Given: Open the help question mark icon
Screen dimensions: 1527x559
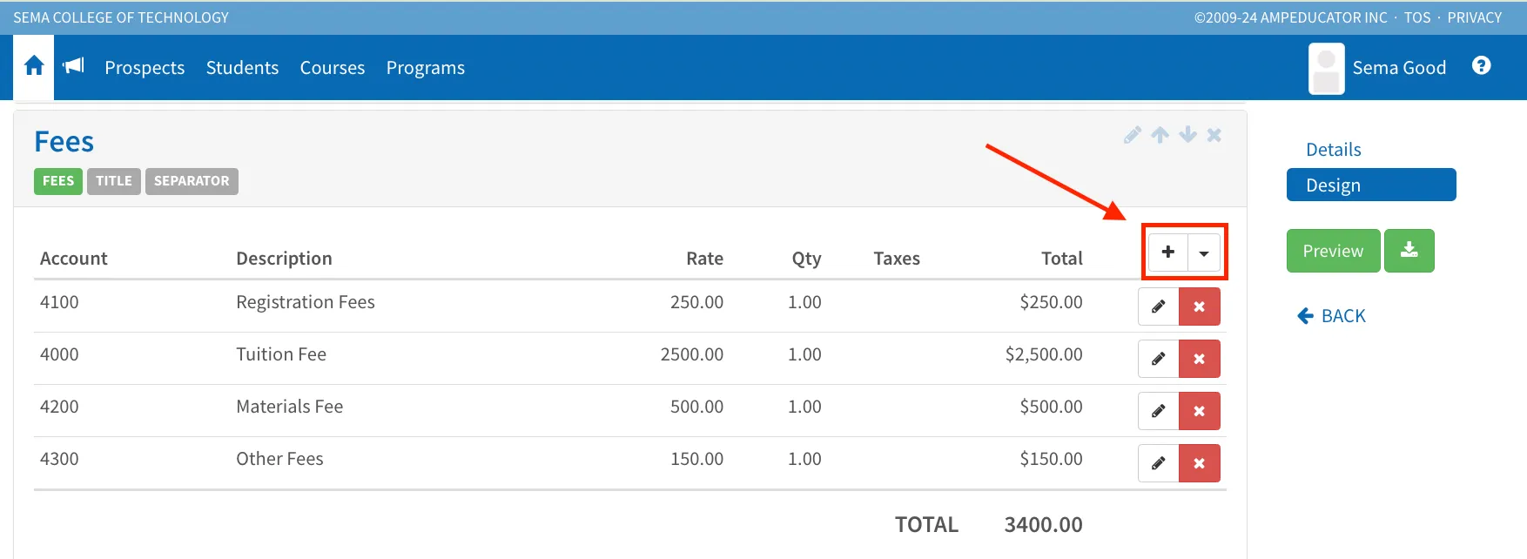Looking at the screenshot, I should point(1481,66).
